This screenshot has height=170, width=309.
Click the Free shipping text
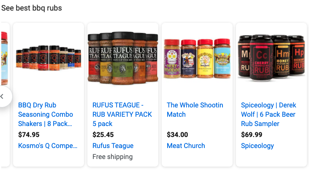click(113, 157)
